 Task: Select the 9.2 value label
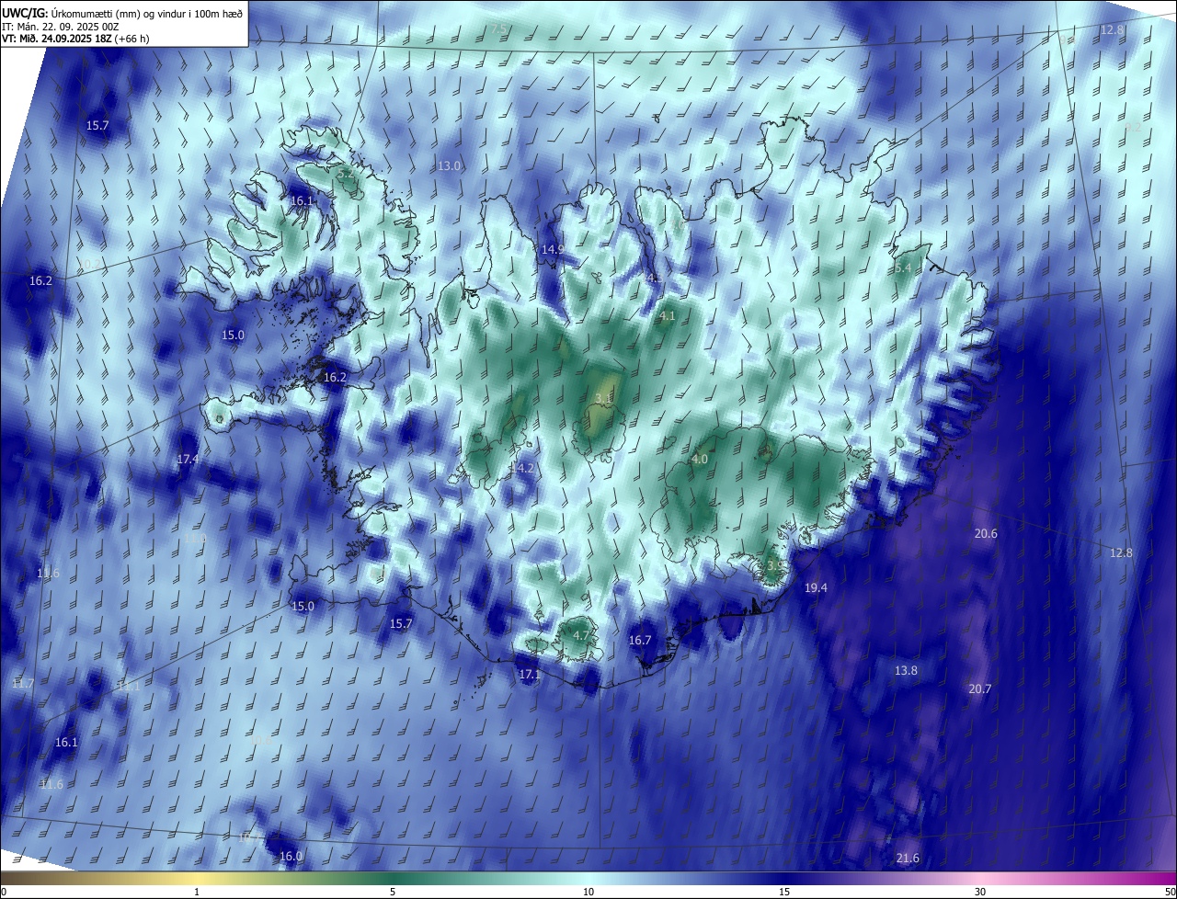pos(1133,128)
